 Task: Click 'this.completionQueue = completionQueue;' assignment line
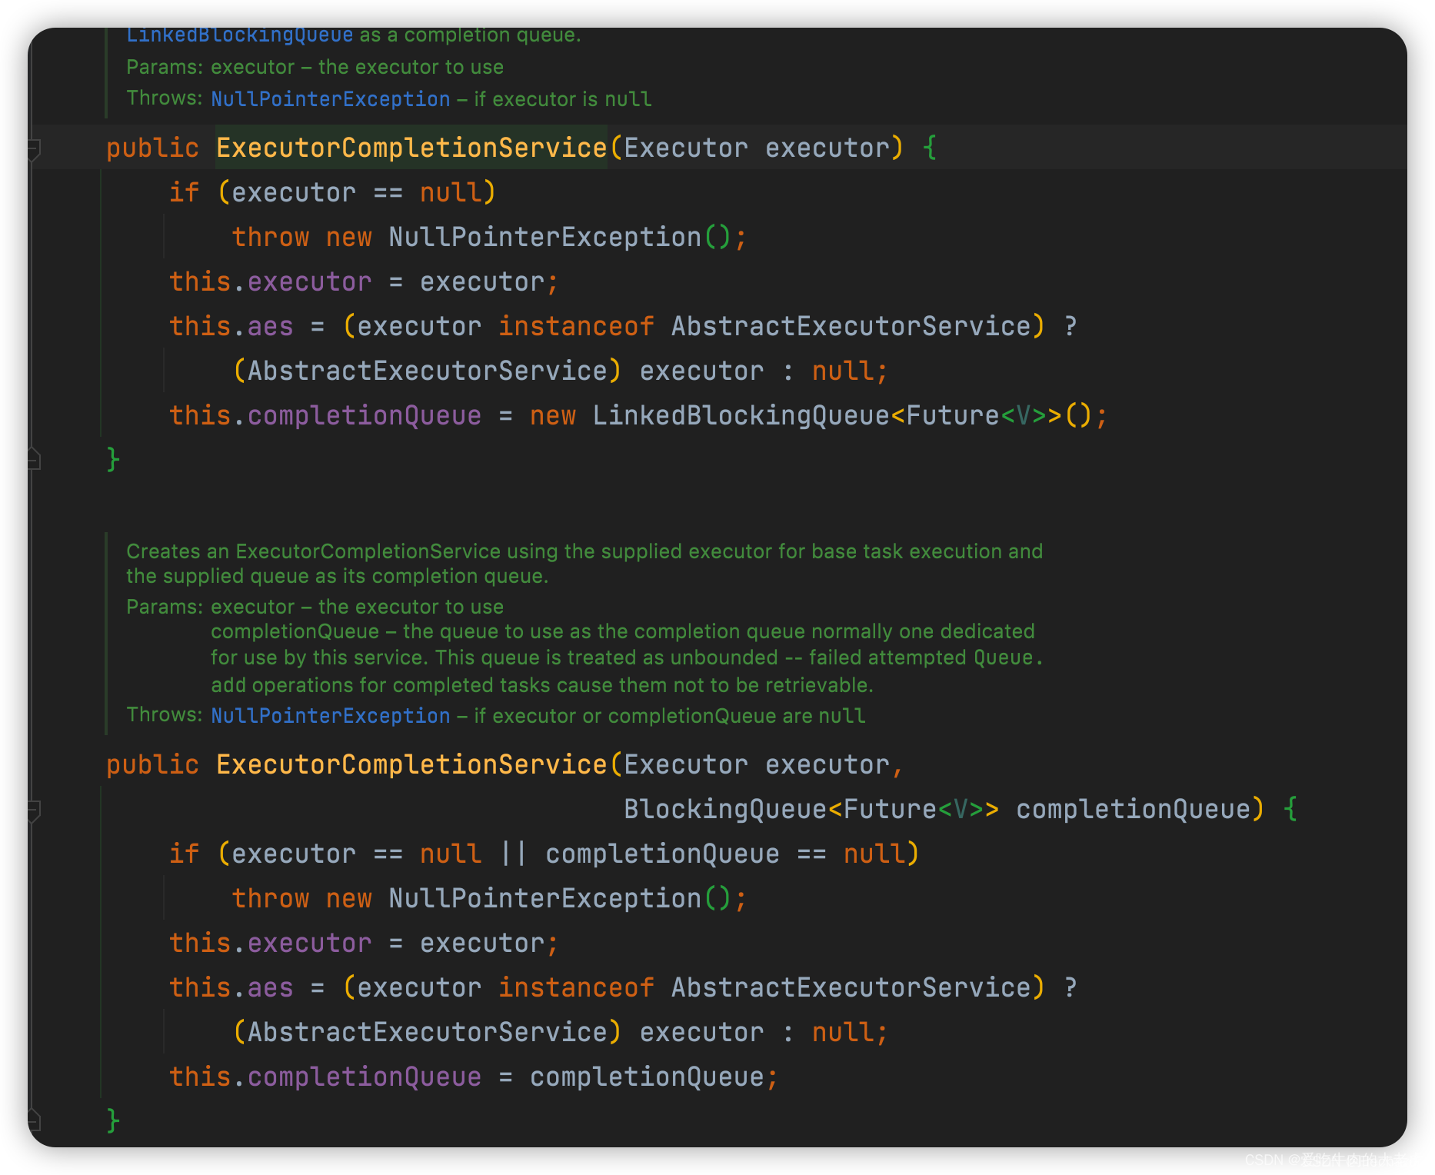pyautogui.click(x=474, y=1077)
